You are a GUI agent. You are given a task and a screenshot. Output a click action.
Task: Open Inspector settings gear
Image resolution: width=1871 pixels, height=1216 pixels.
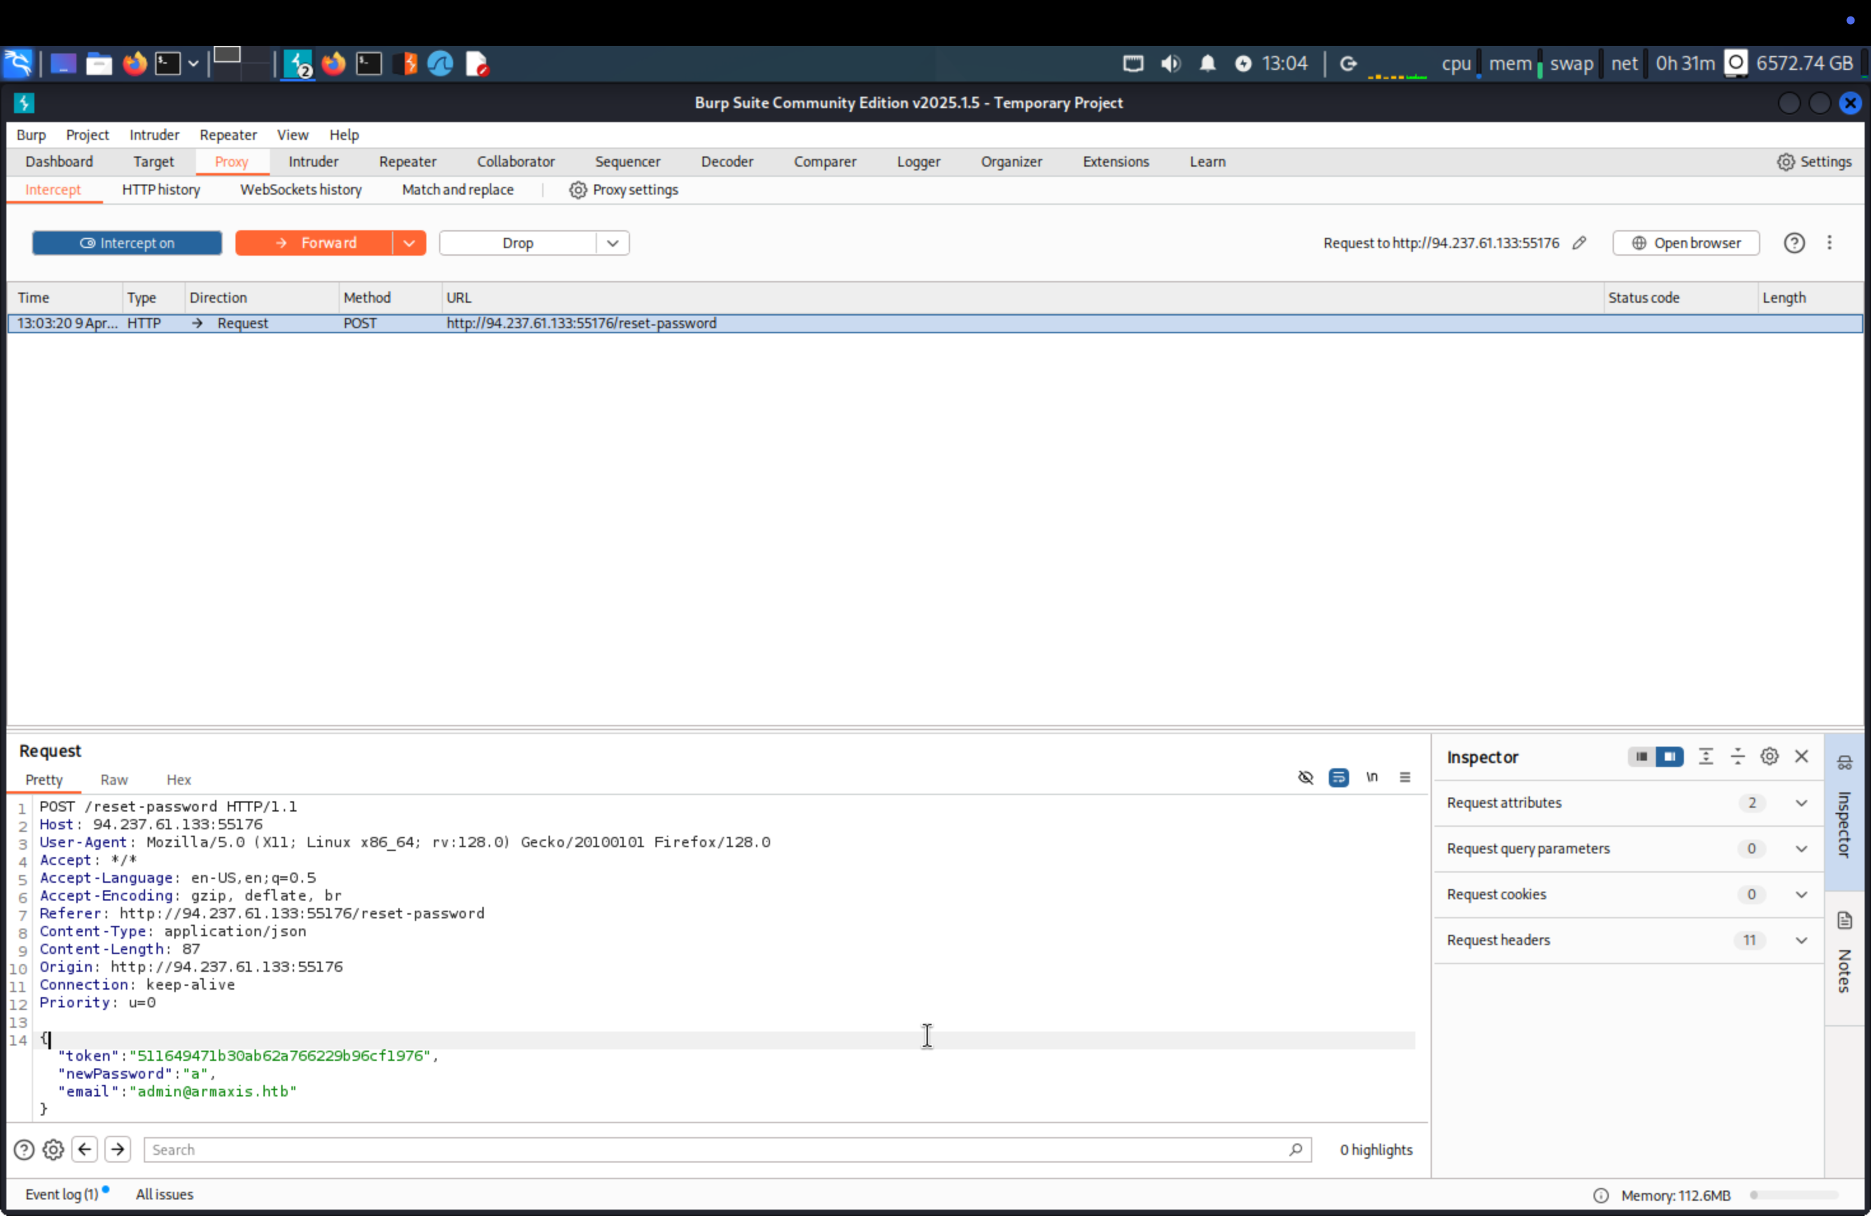coord(1769,756)
